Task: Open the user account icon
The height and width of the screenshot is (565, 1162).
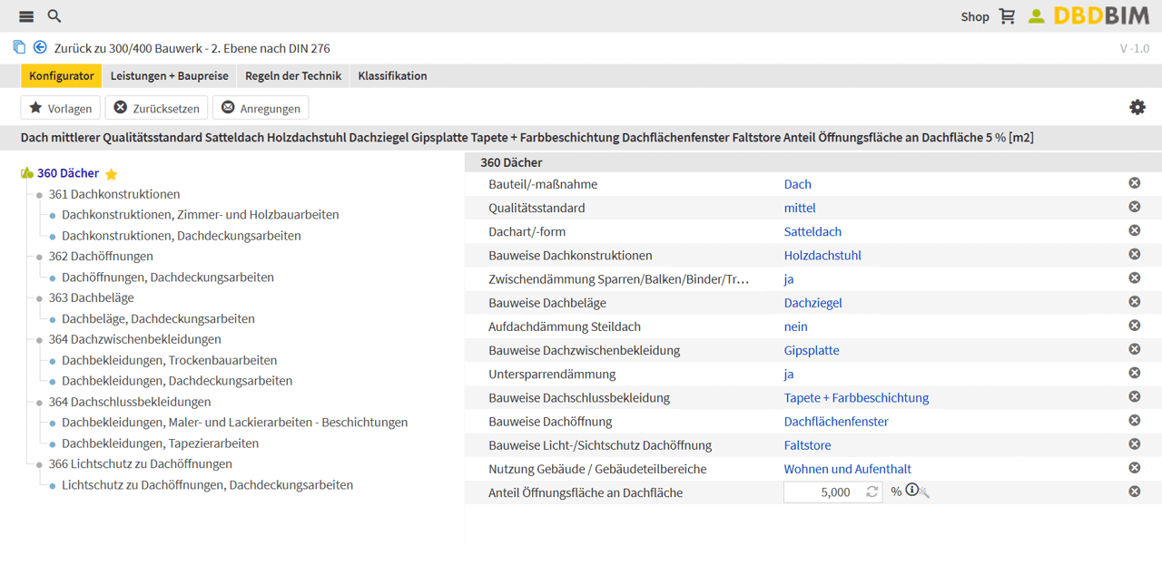Action: click(x=1036, y=16)
